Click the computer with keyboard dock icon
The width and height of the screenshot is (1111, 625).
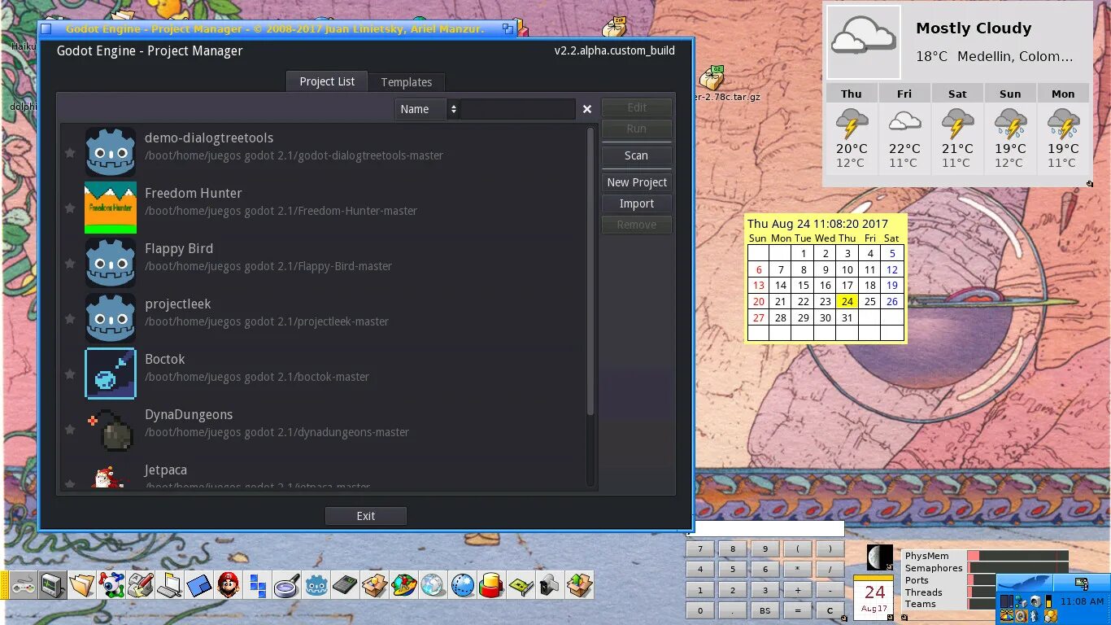coord(170,585)
